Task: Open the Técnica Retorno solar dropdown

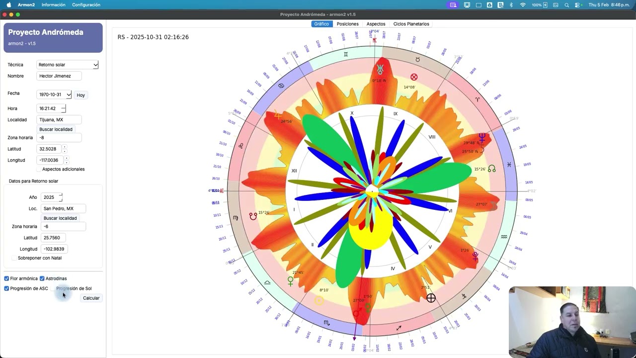Action: 68,65
